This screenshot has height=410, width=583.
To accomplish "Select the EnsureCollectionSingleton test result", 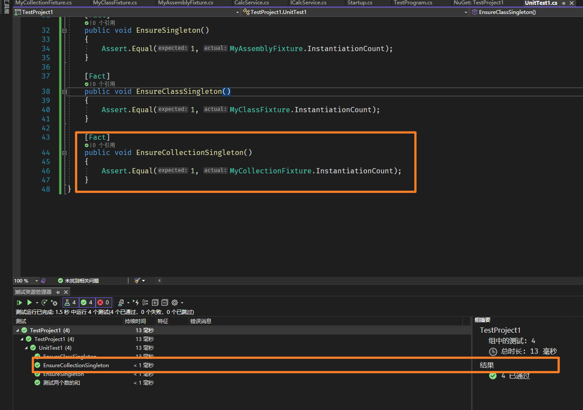I will pyautogui.click(x=76, y=365).
